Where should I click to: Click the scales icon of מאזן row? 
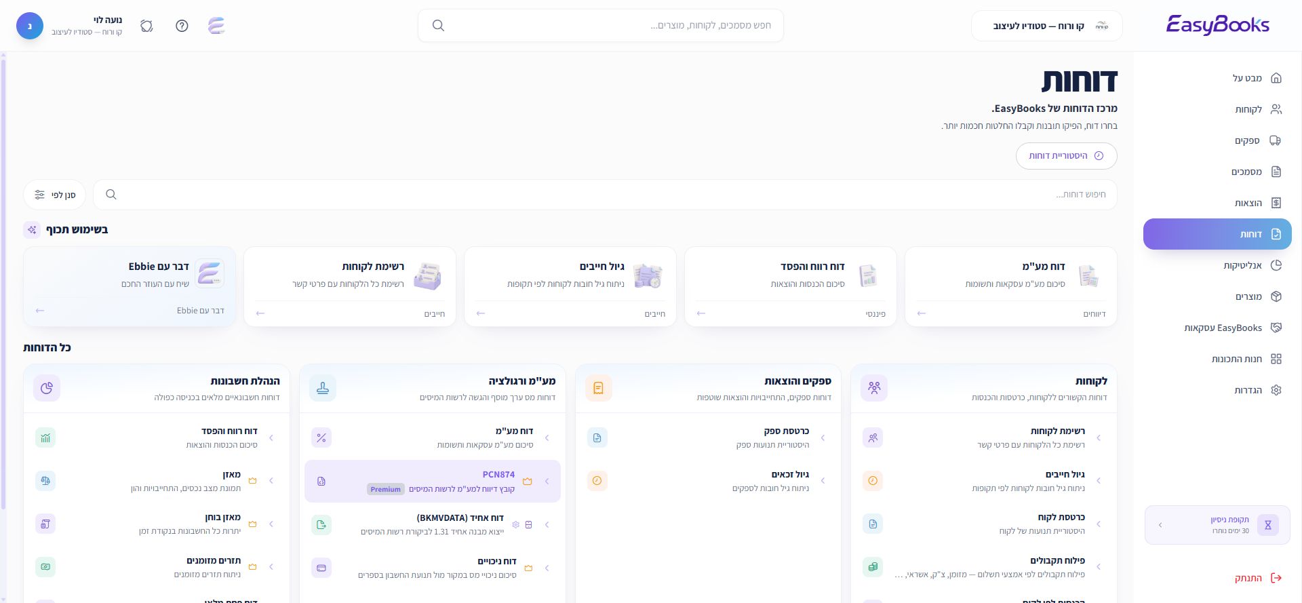(45, 481)
